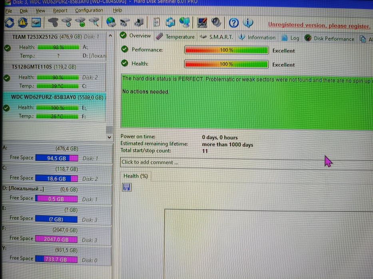Switch to the Log tab
Viewport: 373px width, 279px height.
click(x=290, y=38)
